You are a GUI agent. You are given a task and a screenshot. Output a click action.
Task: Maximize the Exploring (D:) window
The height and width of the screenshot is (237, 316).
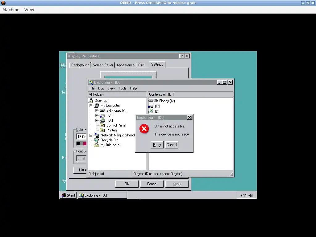224,82
